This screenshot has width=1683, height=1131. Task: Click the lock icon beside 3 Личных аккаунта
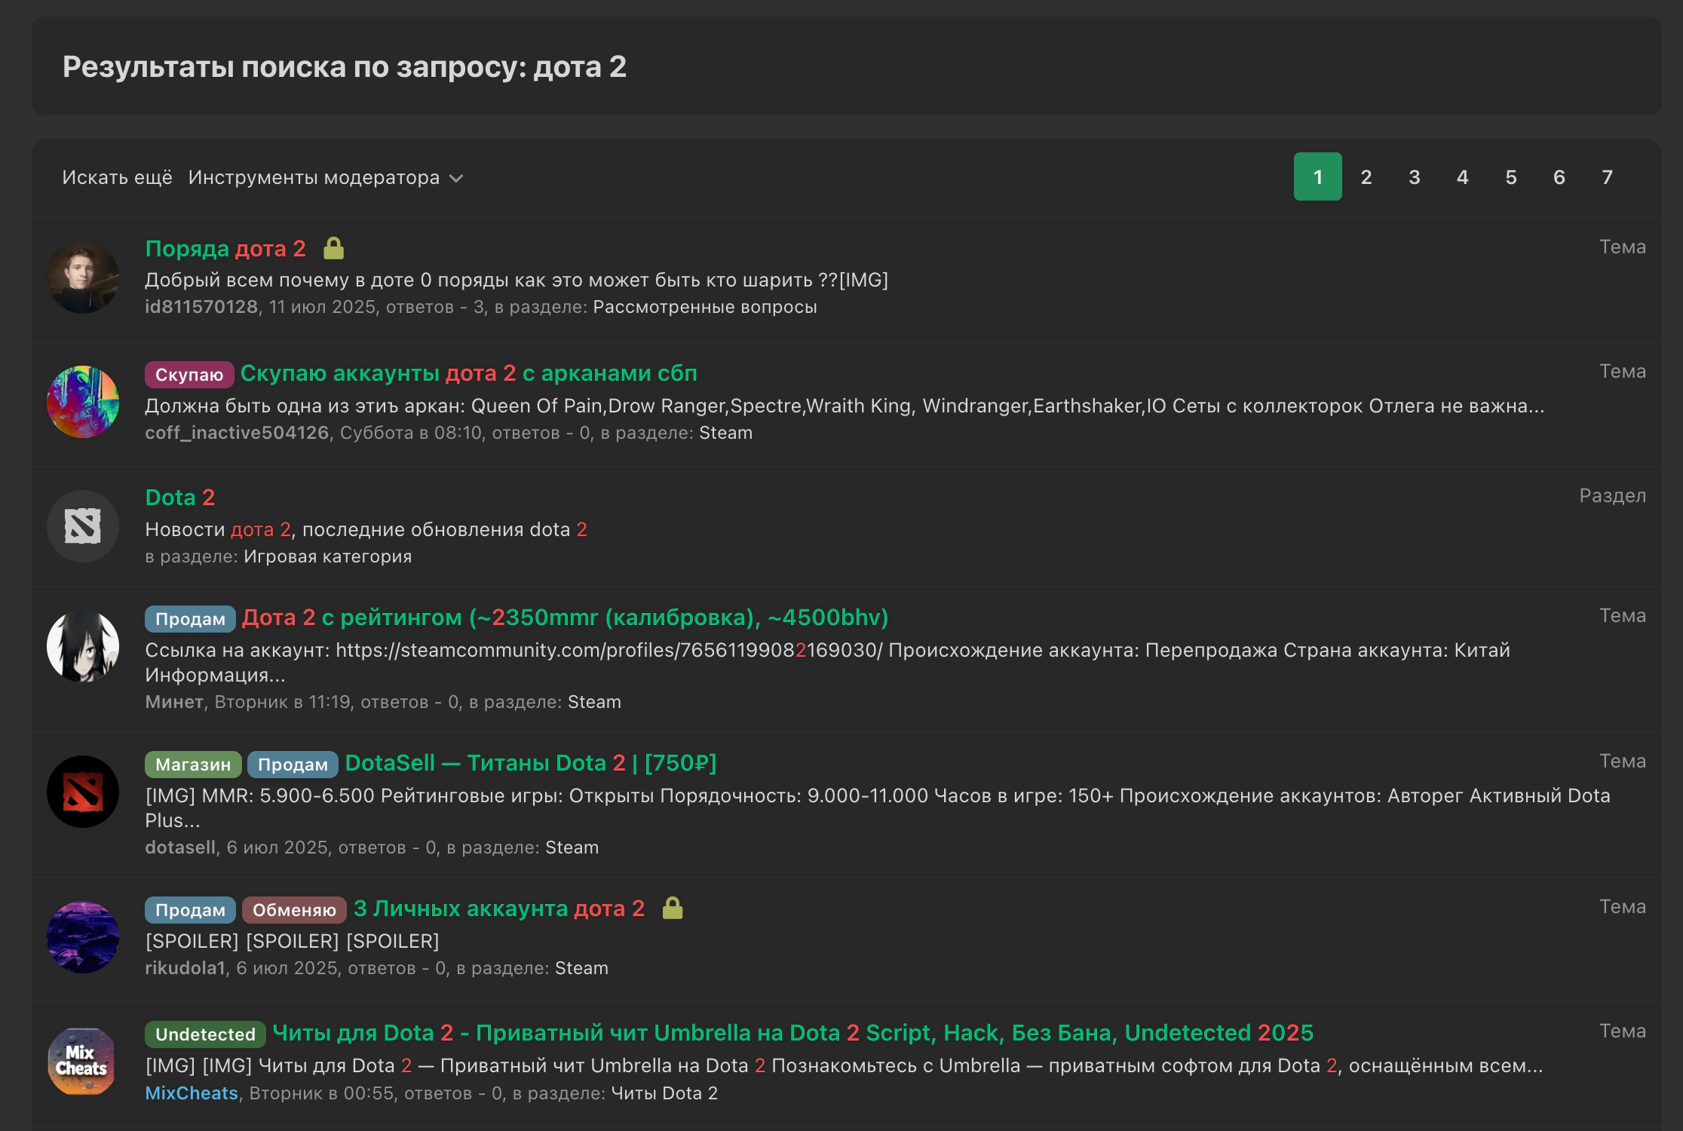tap(672, 908)
